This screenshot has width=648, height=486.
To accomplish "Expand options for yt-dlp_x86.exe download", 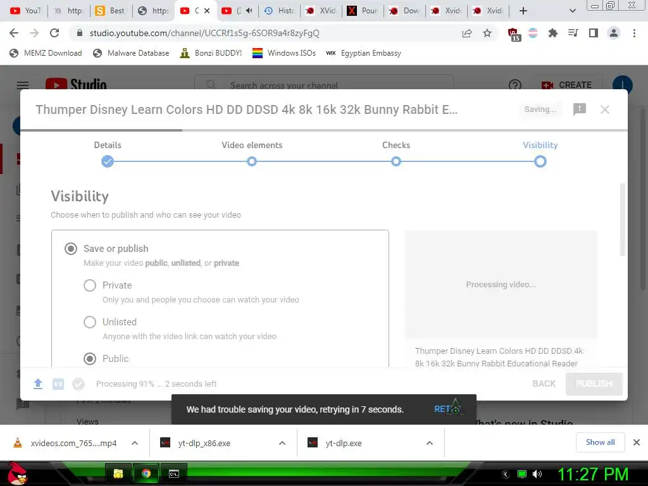I will tap(282, 443).
